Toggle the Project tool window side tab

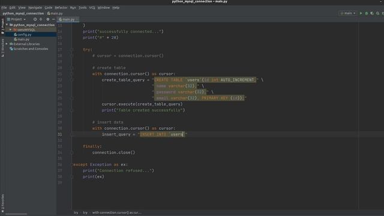(x=2, y=26)
